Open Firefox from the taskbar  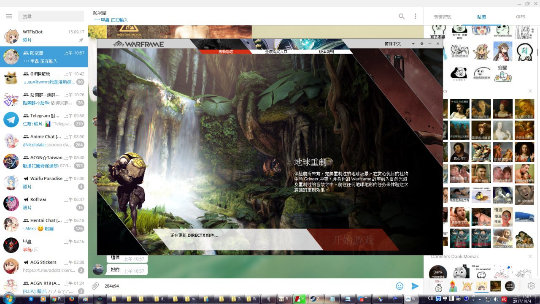[71, 299]
